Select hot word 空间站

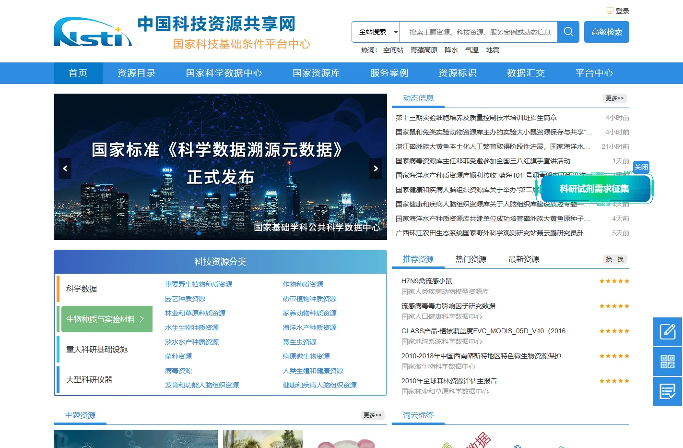393,50
